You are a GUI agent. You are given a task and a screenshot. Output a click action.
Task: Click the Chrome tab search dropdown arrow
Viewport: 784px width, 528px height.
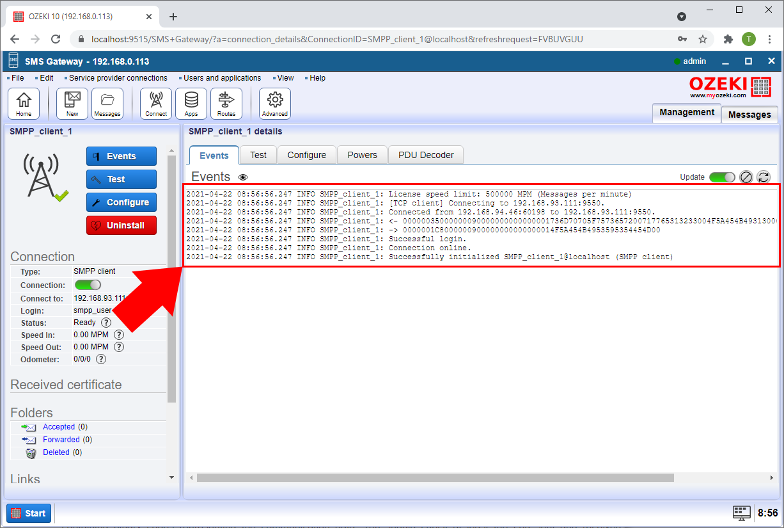point(682,17)
